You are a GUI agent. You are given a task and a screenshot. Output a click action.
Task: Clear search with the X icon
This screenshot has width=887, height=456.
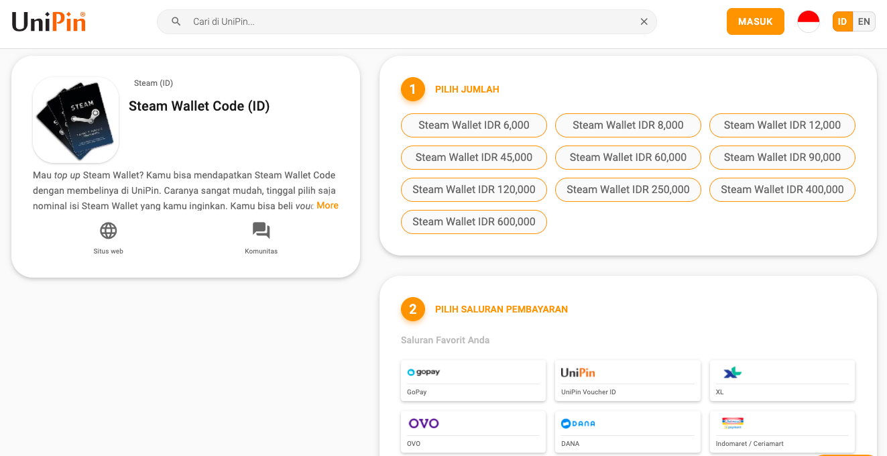pyautogui.click(x=644, y=21)
